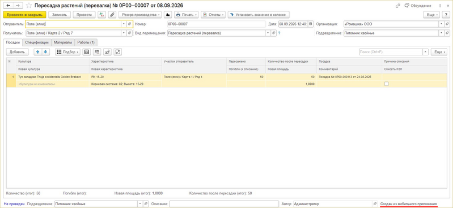
Task: Click Не проведен status link
Action: pos(14,203)
